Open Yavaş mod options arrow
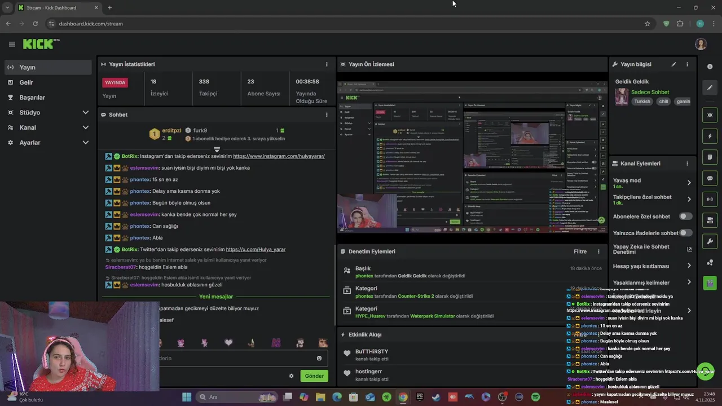 tap(689, 183)
